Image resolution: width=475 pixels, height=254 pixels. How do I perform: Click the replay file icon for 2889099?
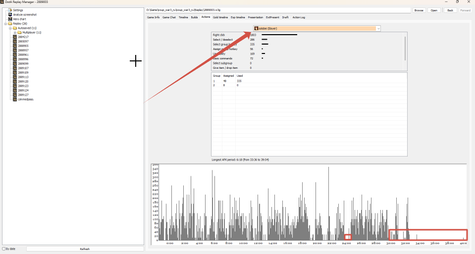pyautogui.click(x=15, y=63)
